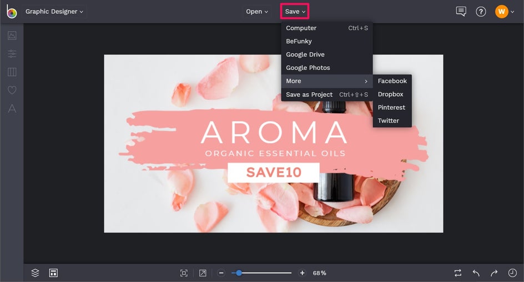
Task: Select Save as Project
Action: click(x=327, y=94)
